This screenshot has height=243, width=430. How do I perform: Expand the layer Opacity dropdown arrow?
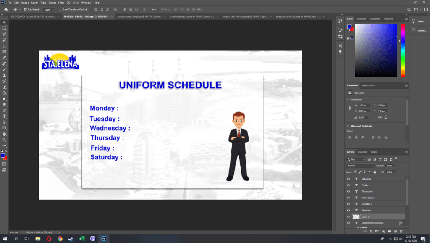pos(394,166)
